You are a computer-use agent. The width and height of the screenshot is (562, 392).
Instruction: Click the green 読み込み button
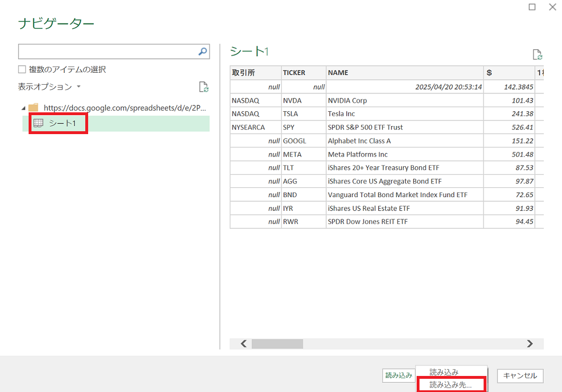(x=398, y=375)
